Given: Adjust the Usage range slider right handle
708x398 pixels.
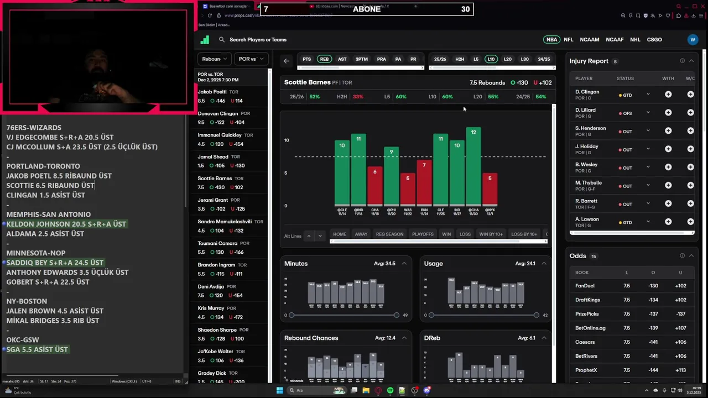Looking at the screenshot, I should click(x=536, y=315).
